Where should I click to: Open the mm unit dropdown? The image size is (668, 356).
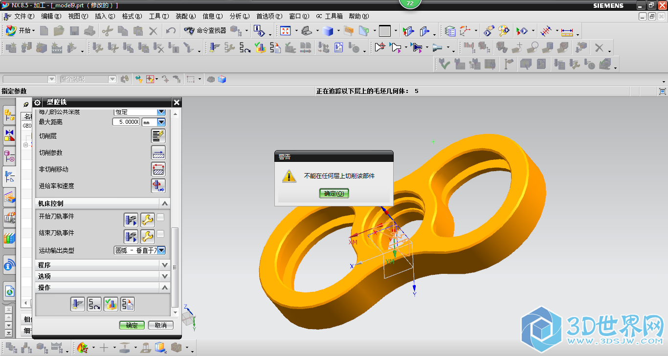coord(161,122)
